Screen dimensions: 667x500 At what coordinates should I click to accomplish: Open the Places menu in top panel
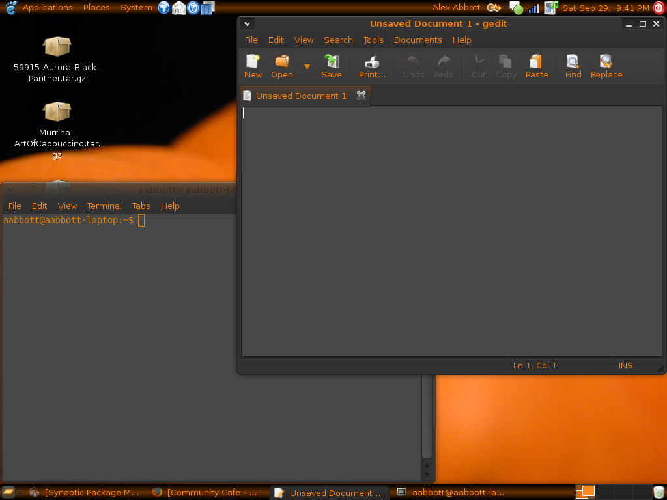point(96,8)
